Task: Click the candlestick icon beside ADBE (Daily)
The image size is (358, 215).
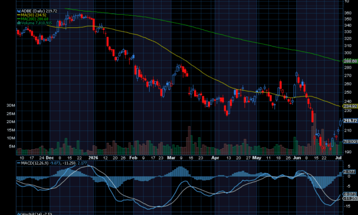Action: [x=19, y=11]
